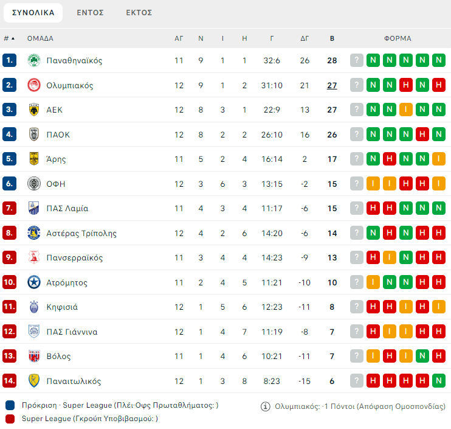Switch to the ΕΚΤΟΣ tab
The image size is (451, 429).
point(139,12)
